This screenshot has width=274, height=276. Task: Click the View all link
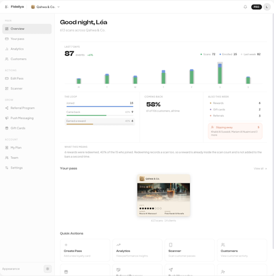[260, 169]
